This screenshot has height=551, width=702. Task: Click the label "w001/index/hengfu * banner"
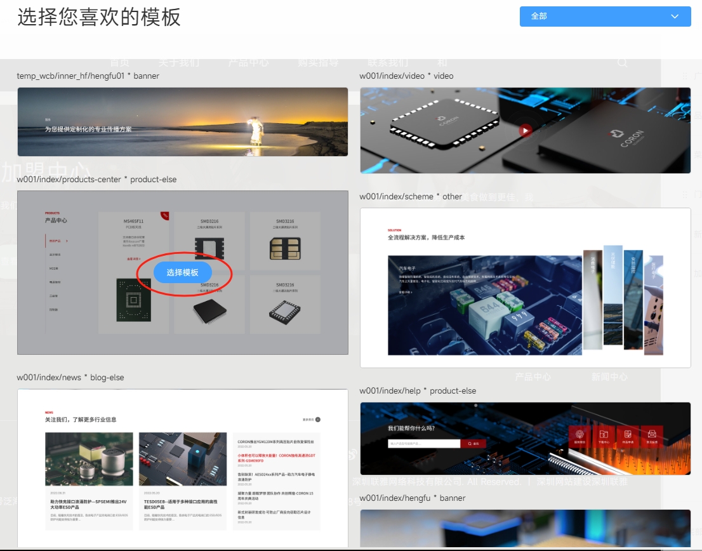(x=413, y=498)
